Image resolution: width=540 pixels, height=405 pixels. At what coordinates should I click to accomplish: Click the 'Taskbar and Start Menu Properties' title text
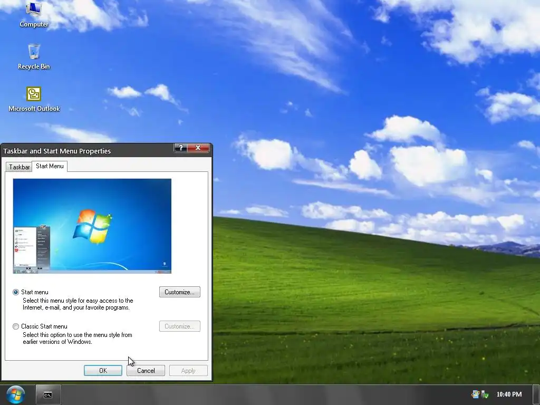point(57,151)
